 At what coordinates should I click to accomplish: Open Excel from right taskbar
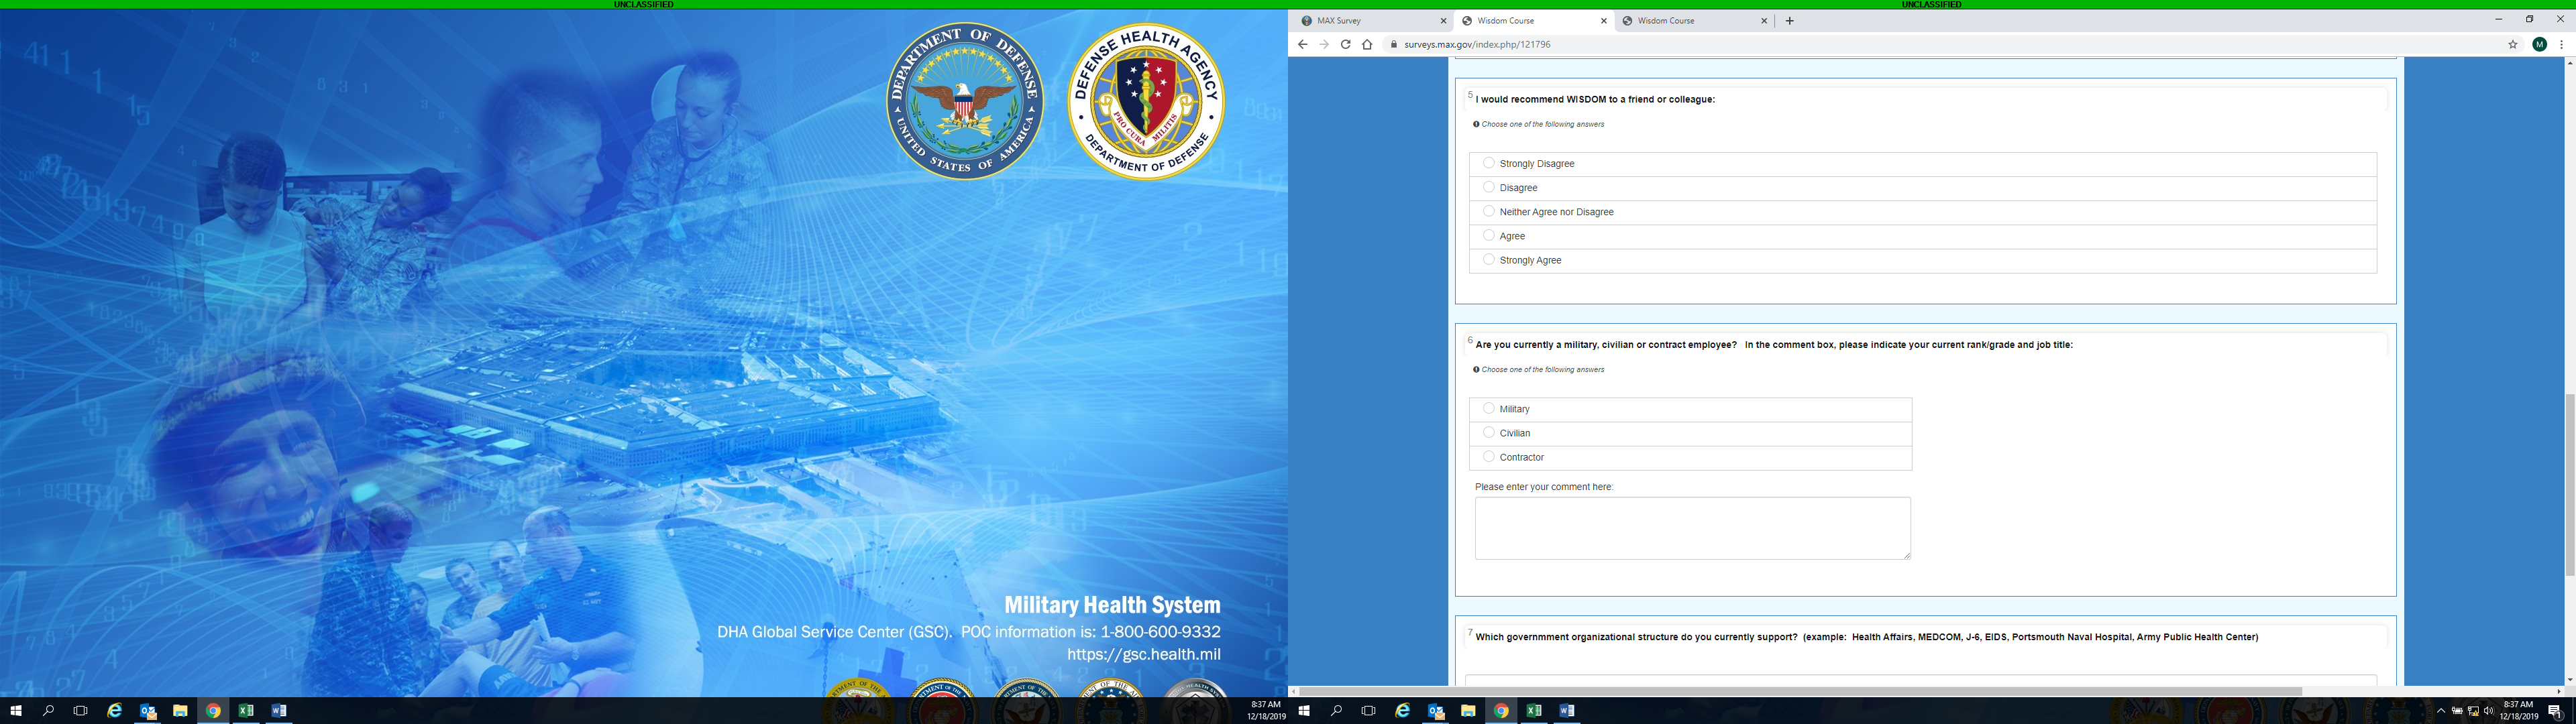[x=1534, y=711]
